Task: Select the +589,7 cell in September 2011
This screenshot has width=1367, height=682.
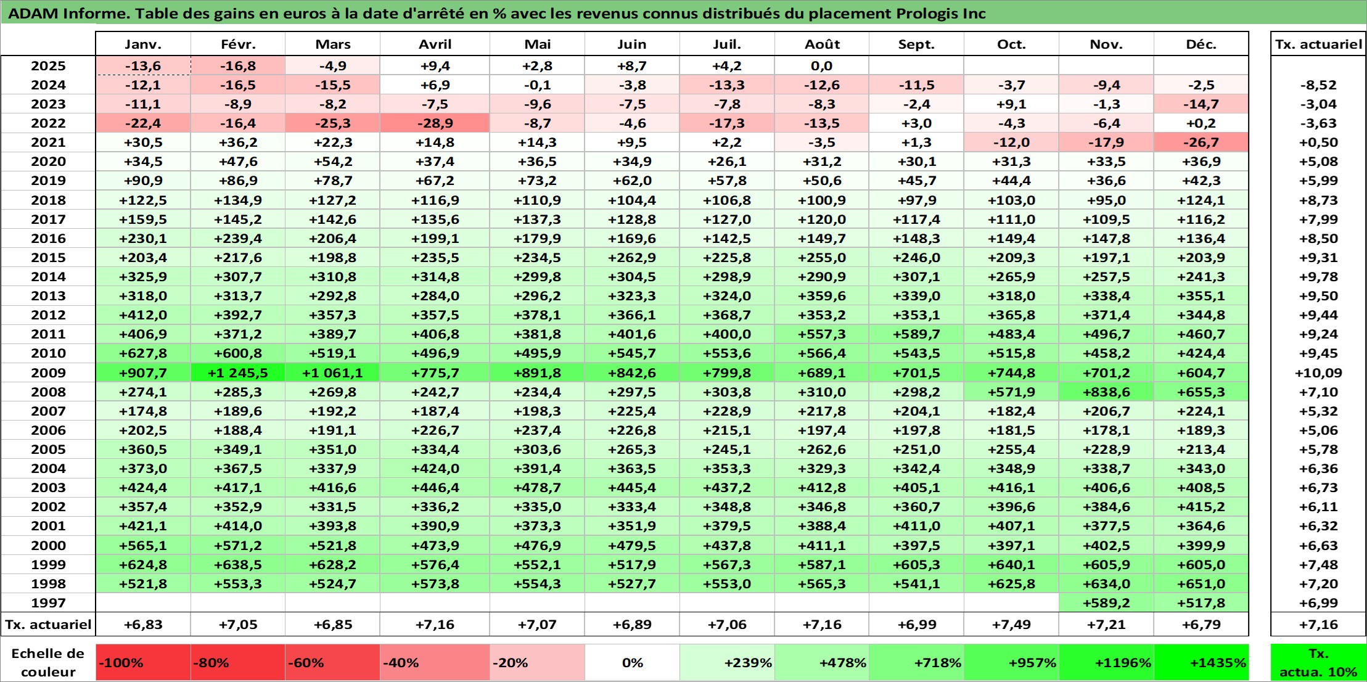Action: click(916, 334)
